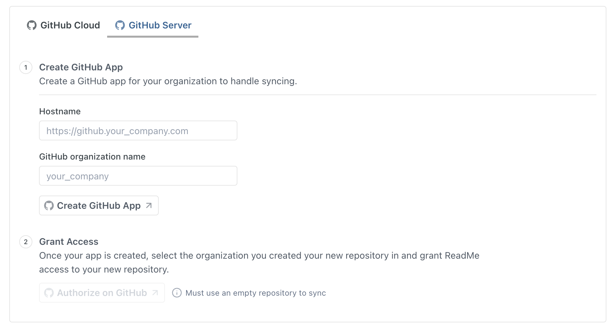Click the Octocat icon in Authorize on GitHub
Screen dimensions: 615x331
(x=49, y=293)
